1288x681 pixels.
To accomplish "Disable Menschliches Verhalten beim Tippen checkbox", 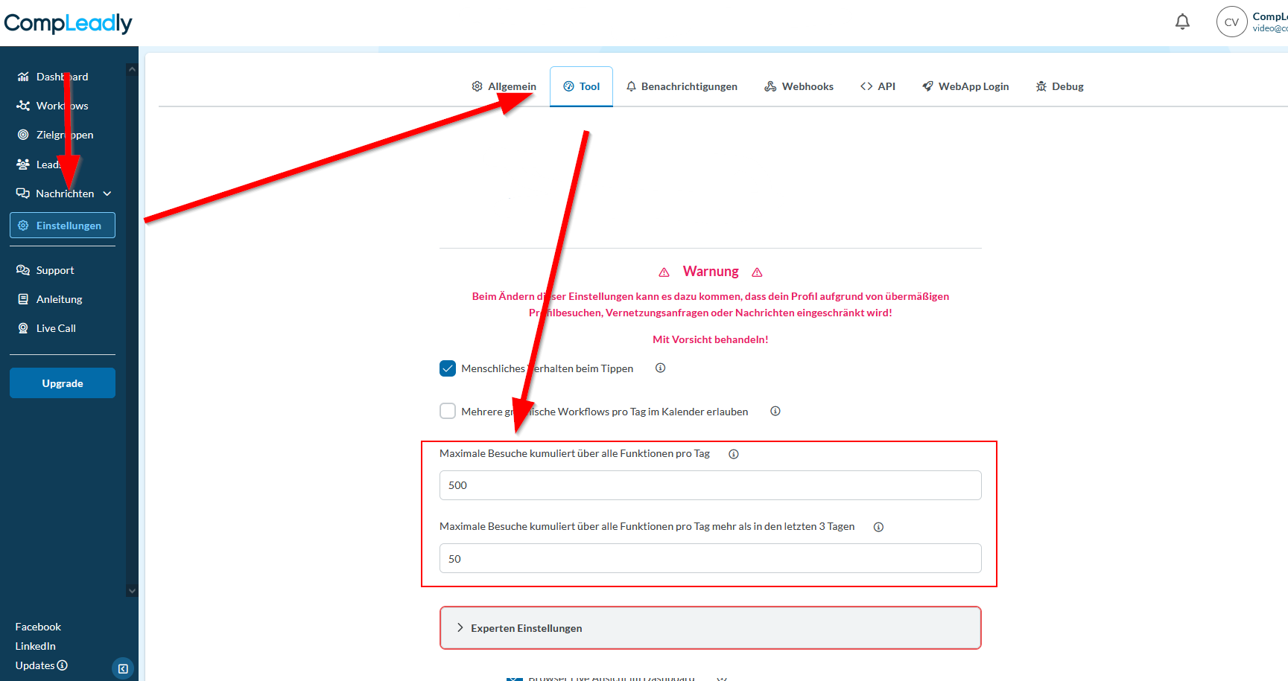I will [x=448, y=368].
